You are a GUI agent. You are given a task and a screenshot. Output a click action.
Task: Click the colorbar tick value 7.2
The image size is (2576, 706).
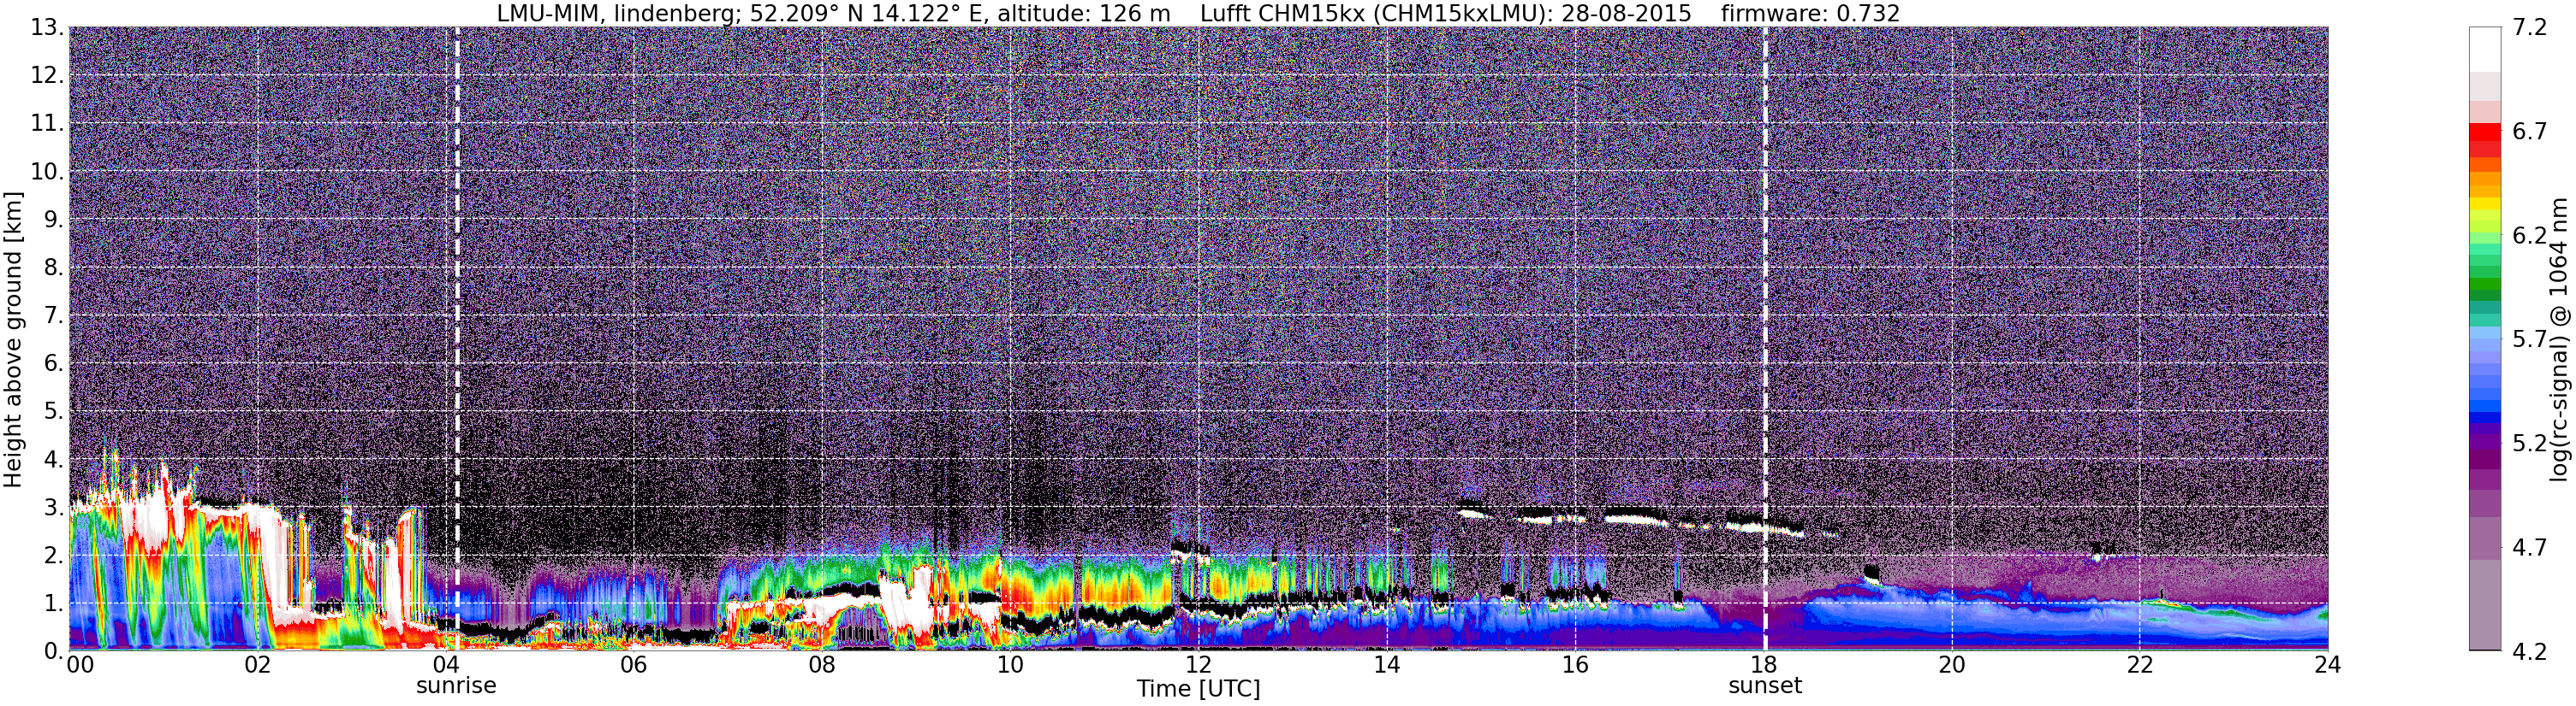coord(2529,27)
